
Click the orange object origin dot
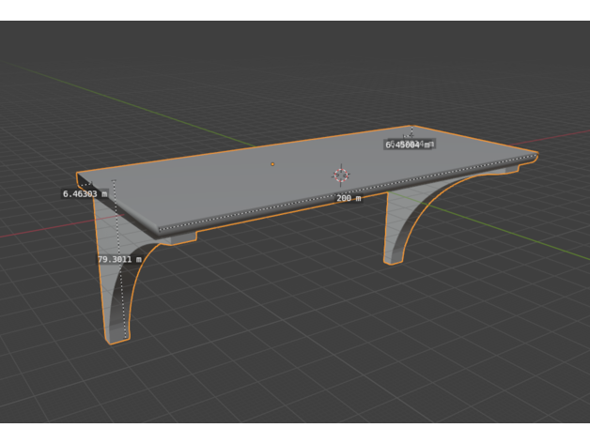coord(272,164)
